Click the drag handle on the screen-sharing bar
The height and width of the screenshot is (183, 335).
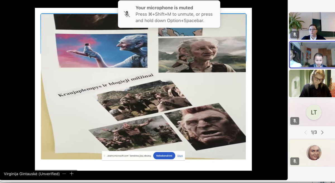coord(104,156)
